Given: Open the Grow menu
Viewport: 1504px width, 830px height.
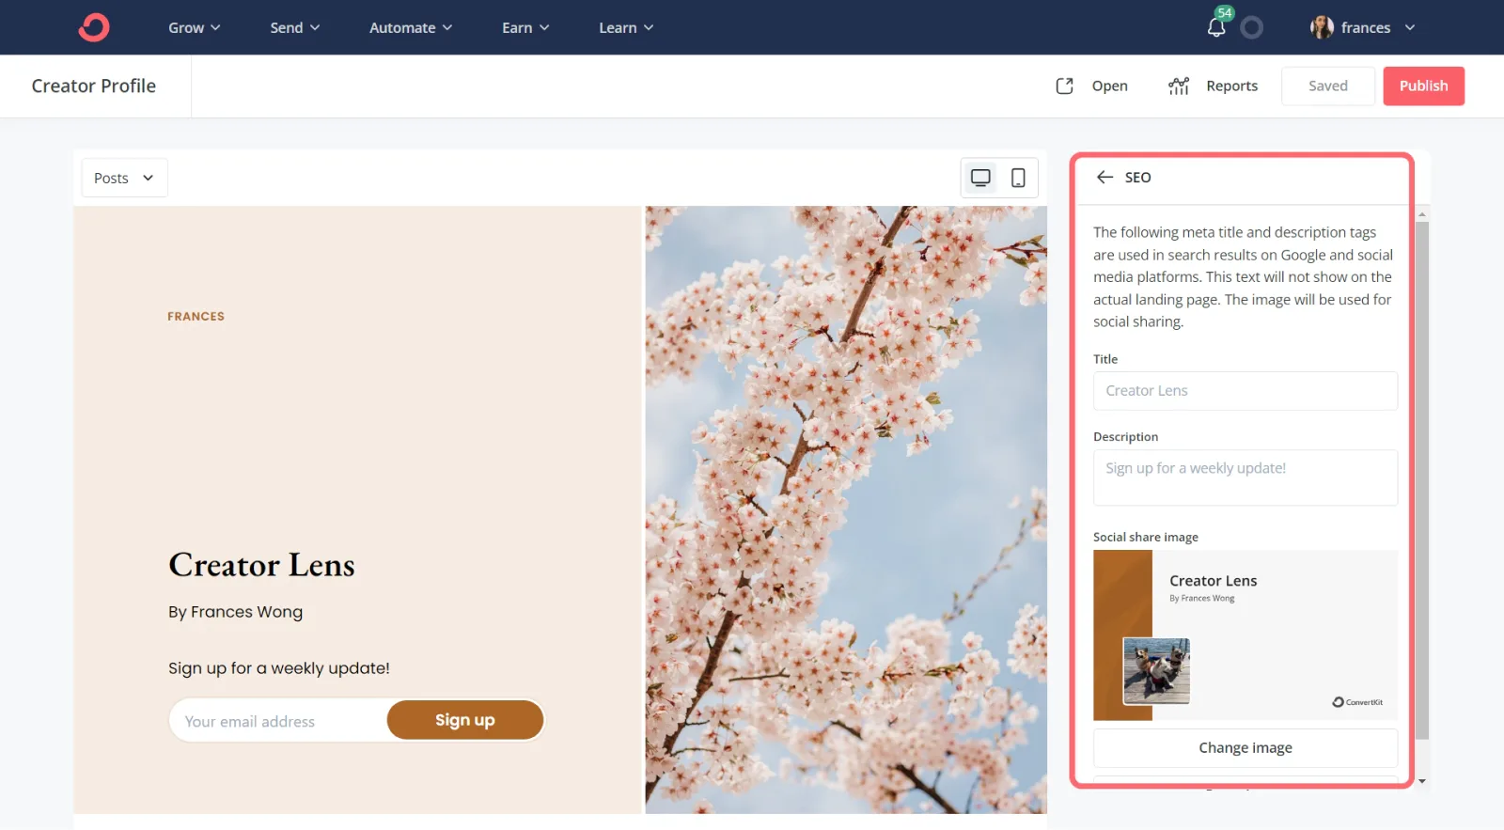Looking at the screenshot, I should coord(194,27).
